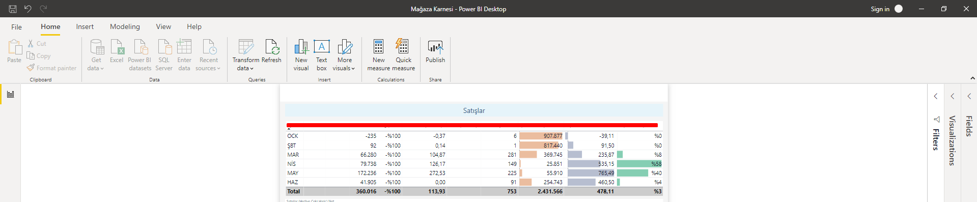
Task: Click the Visualizations pane label
Action: point(952,141)
